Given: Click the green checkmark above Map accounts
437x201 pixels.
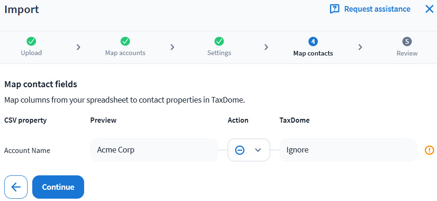Looking at the screenshot, I should (125, 42).
